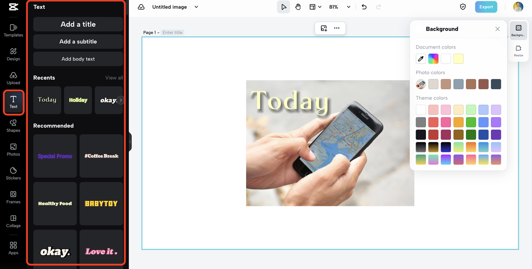
Task: Collapse the left Text panel handle
Action: coord(130,142)
